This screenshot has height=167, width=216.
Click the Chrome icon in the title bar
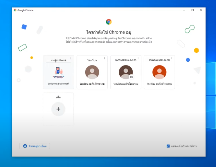coord(15,10)
